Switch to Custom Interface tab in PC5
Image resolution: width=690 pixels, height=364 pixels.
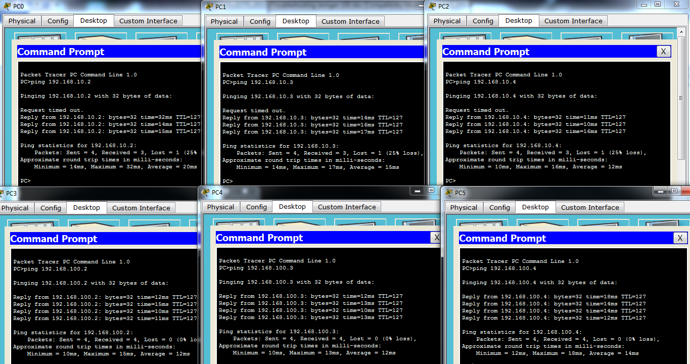pos(590,208)
